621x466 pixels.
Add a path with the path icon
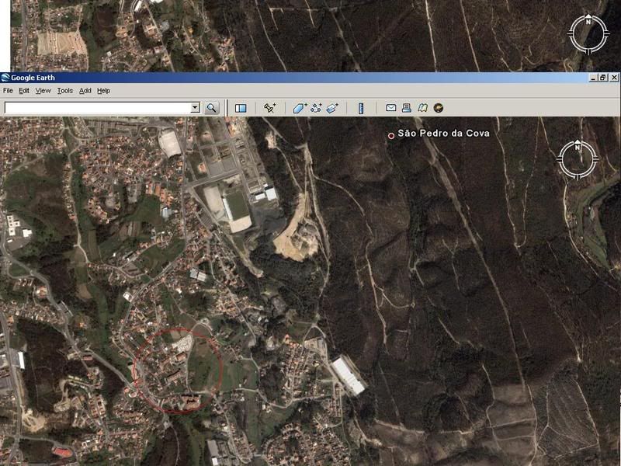316,108
